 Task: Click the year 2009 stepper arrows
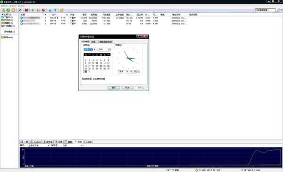click(x=110, y=49)
